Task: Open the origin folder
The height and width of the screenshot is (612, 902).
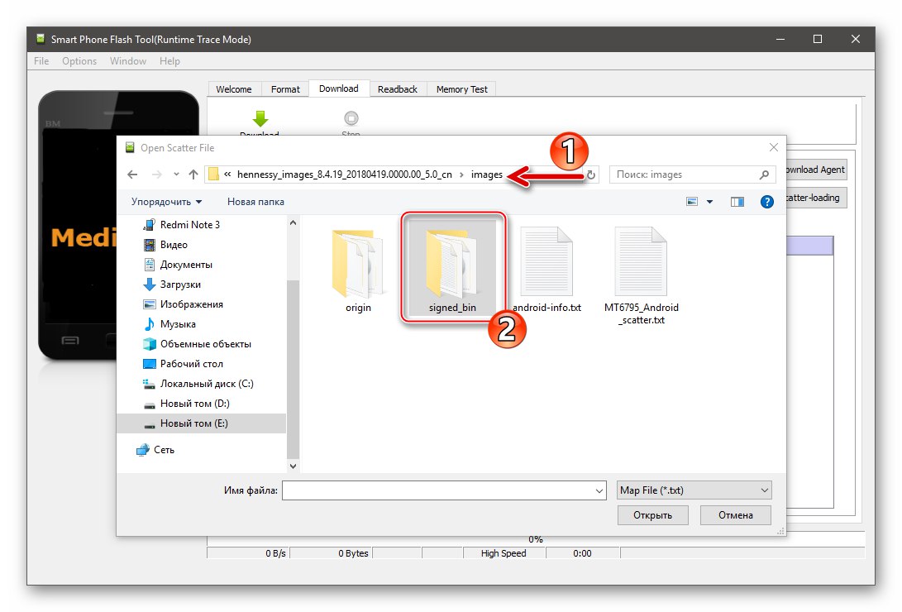Action: click(358, 269)
